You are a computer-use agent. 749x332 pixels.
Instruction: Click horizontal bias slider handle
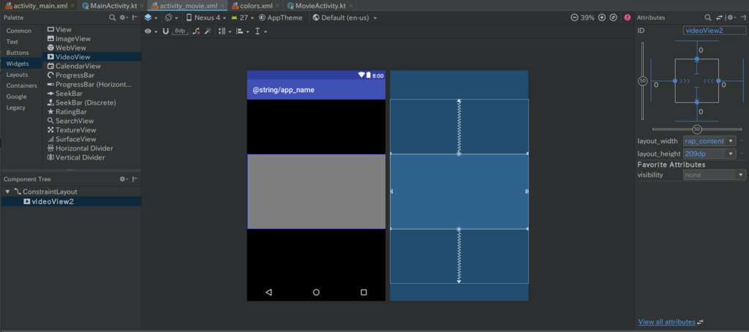click(x=697, y=129)
